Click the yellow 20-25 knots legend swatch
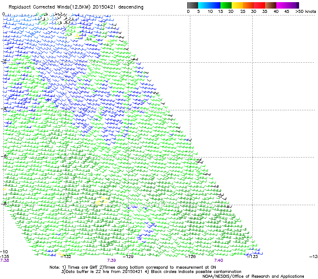This screenshot has height=279, width=318. pos(237,5)
